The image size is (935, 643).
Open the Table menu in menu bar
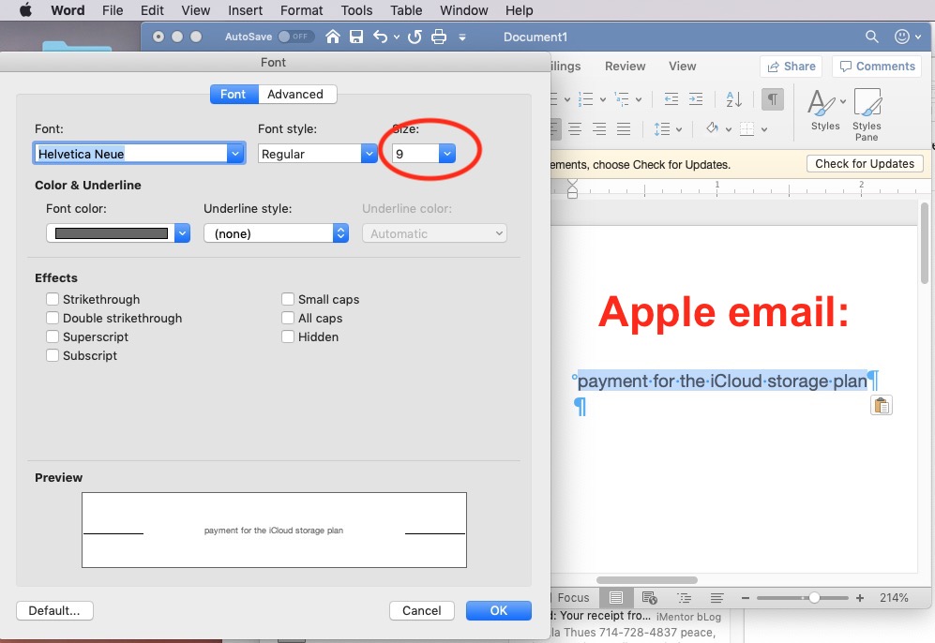pyautogui.click(x=406, y=10)
